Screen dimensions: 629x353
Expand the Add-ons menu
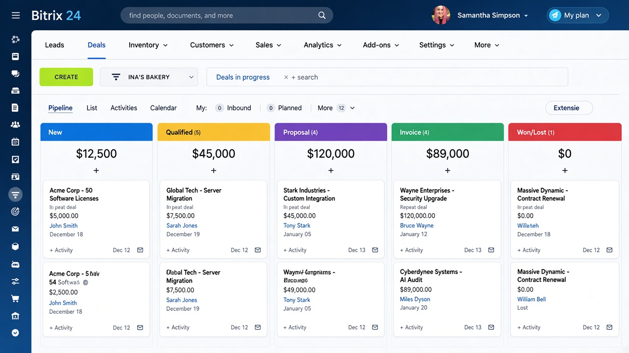point(381,45)
